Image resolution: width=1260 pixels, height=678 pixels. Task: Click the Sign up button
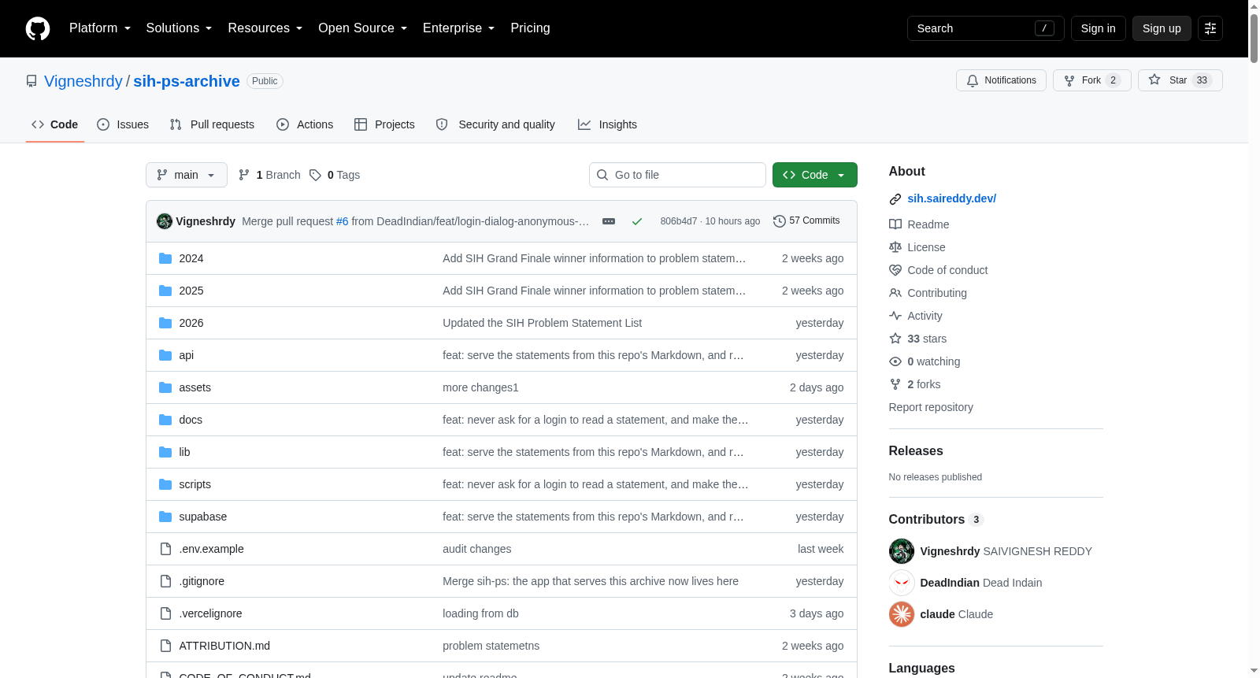(x=1162, y=28)
